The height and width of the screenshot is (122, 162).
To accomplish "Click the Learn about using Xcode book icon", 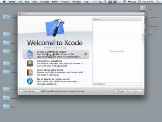I will (x=30, y=73).
